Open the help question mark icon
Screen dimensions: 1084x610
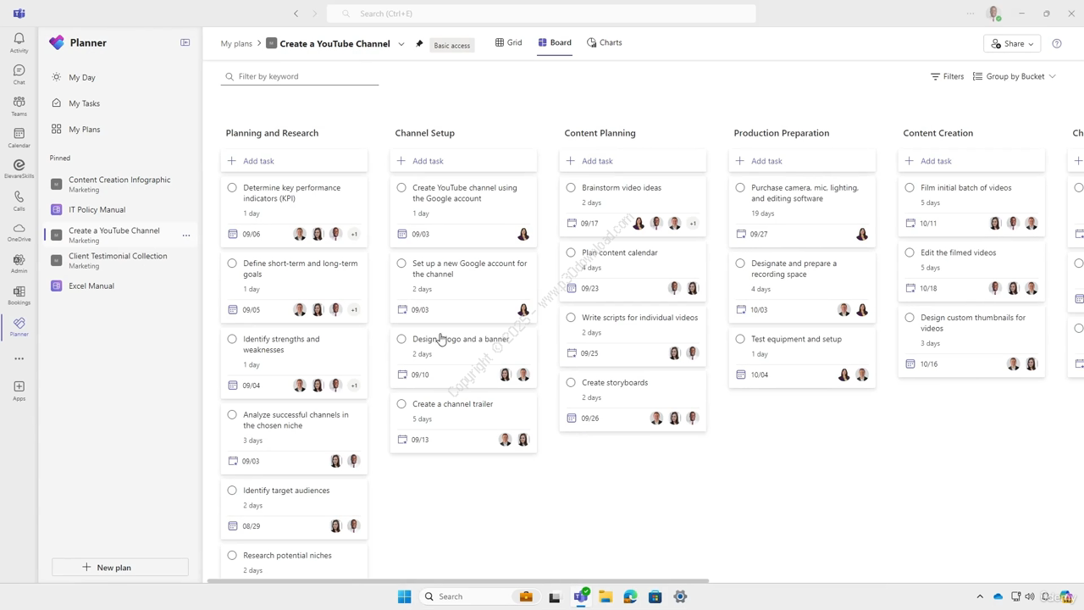point(1056,44)
